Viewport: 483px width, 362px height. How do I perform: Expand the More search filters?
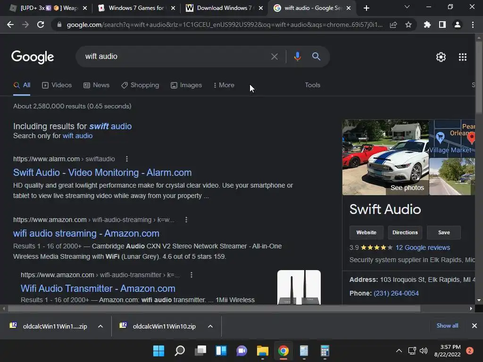(224, 85)
